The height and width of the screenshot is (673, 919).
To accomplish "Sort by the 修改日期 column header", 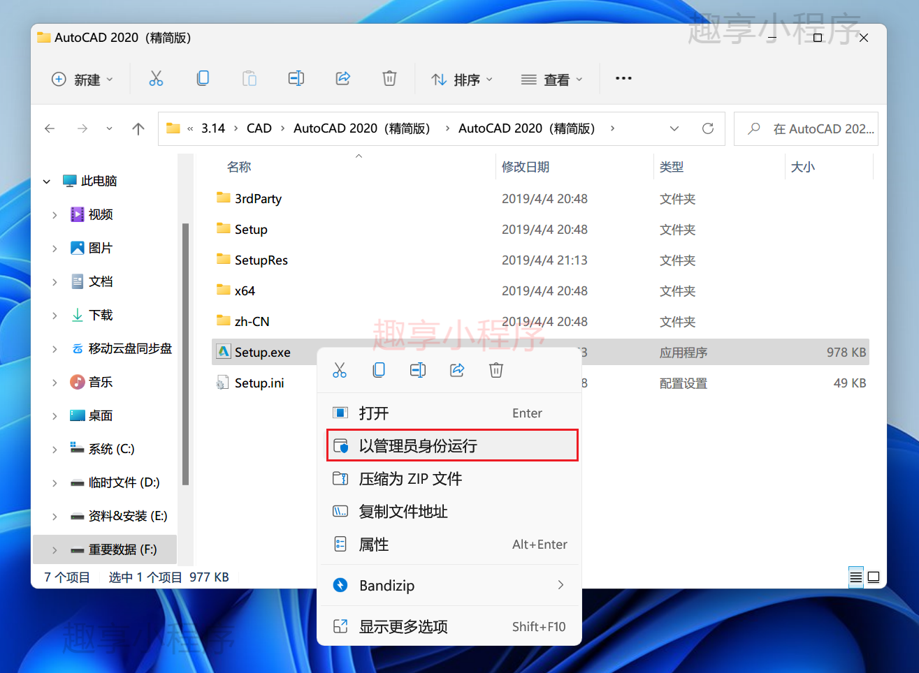I will (526, 167).
